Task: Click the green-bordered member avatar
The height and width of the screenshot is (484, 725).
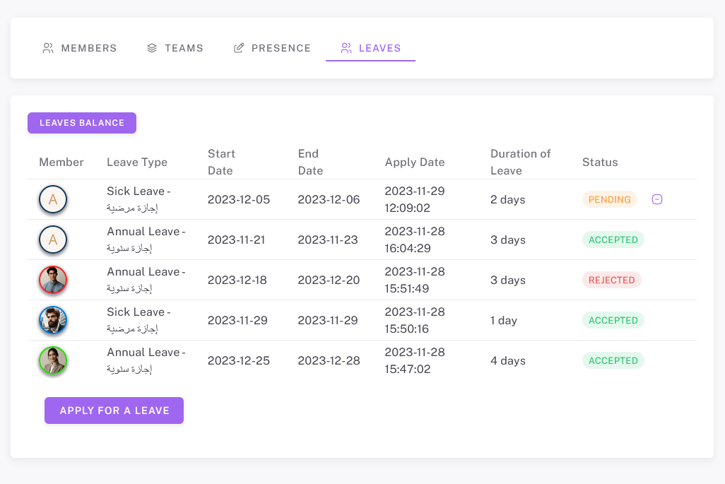Action: click(x=53, y=360)
